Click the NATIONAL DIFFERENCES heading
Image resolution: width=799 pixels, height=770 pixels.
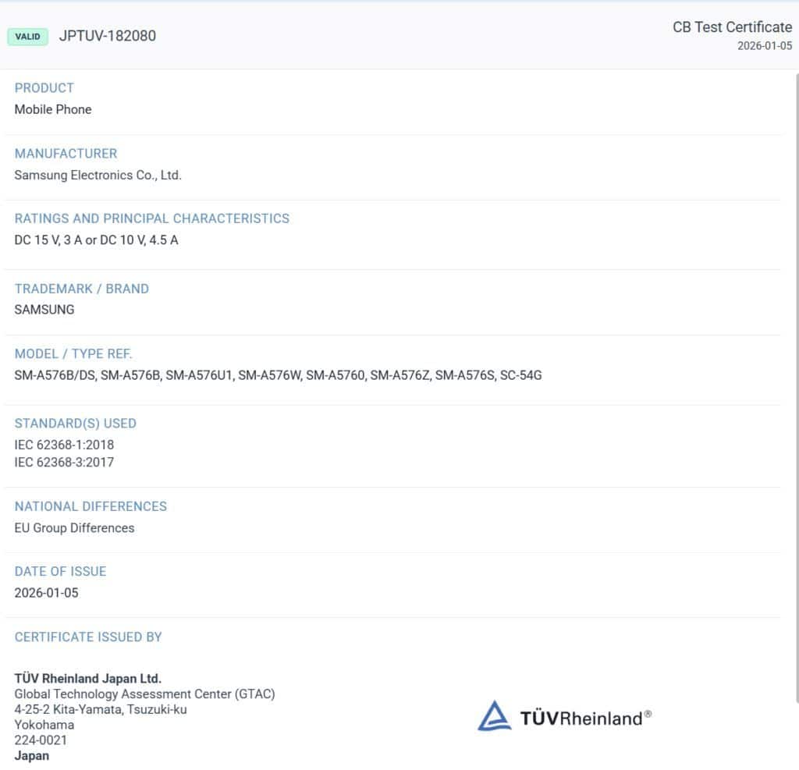(91, 506)
